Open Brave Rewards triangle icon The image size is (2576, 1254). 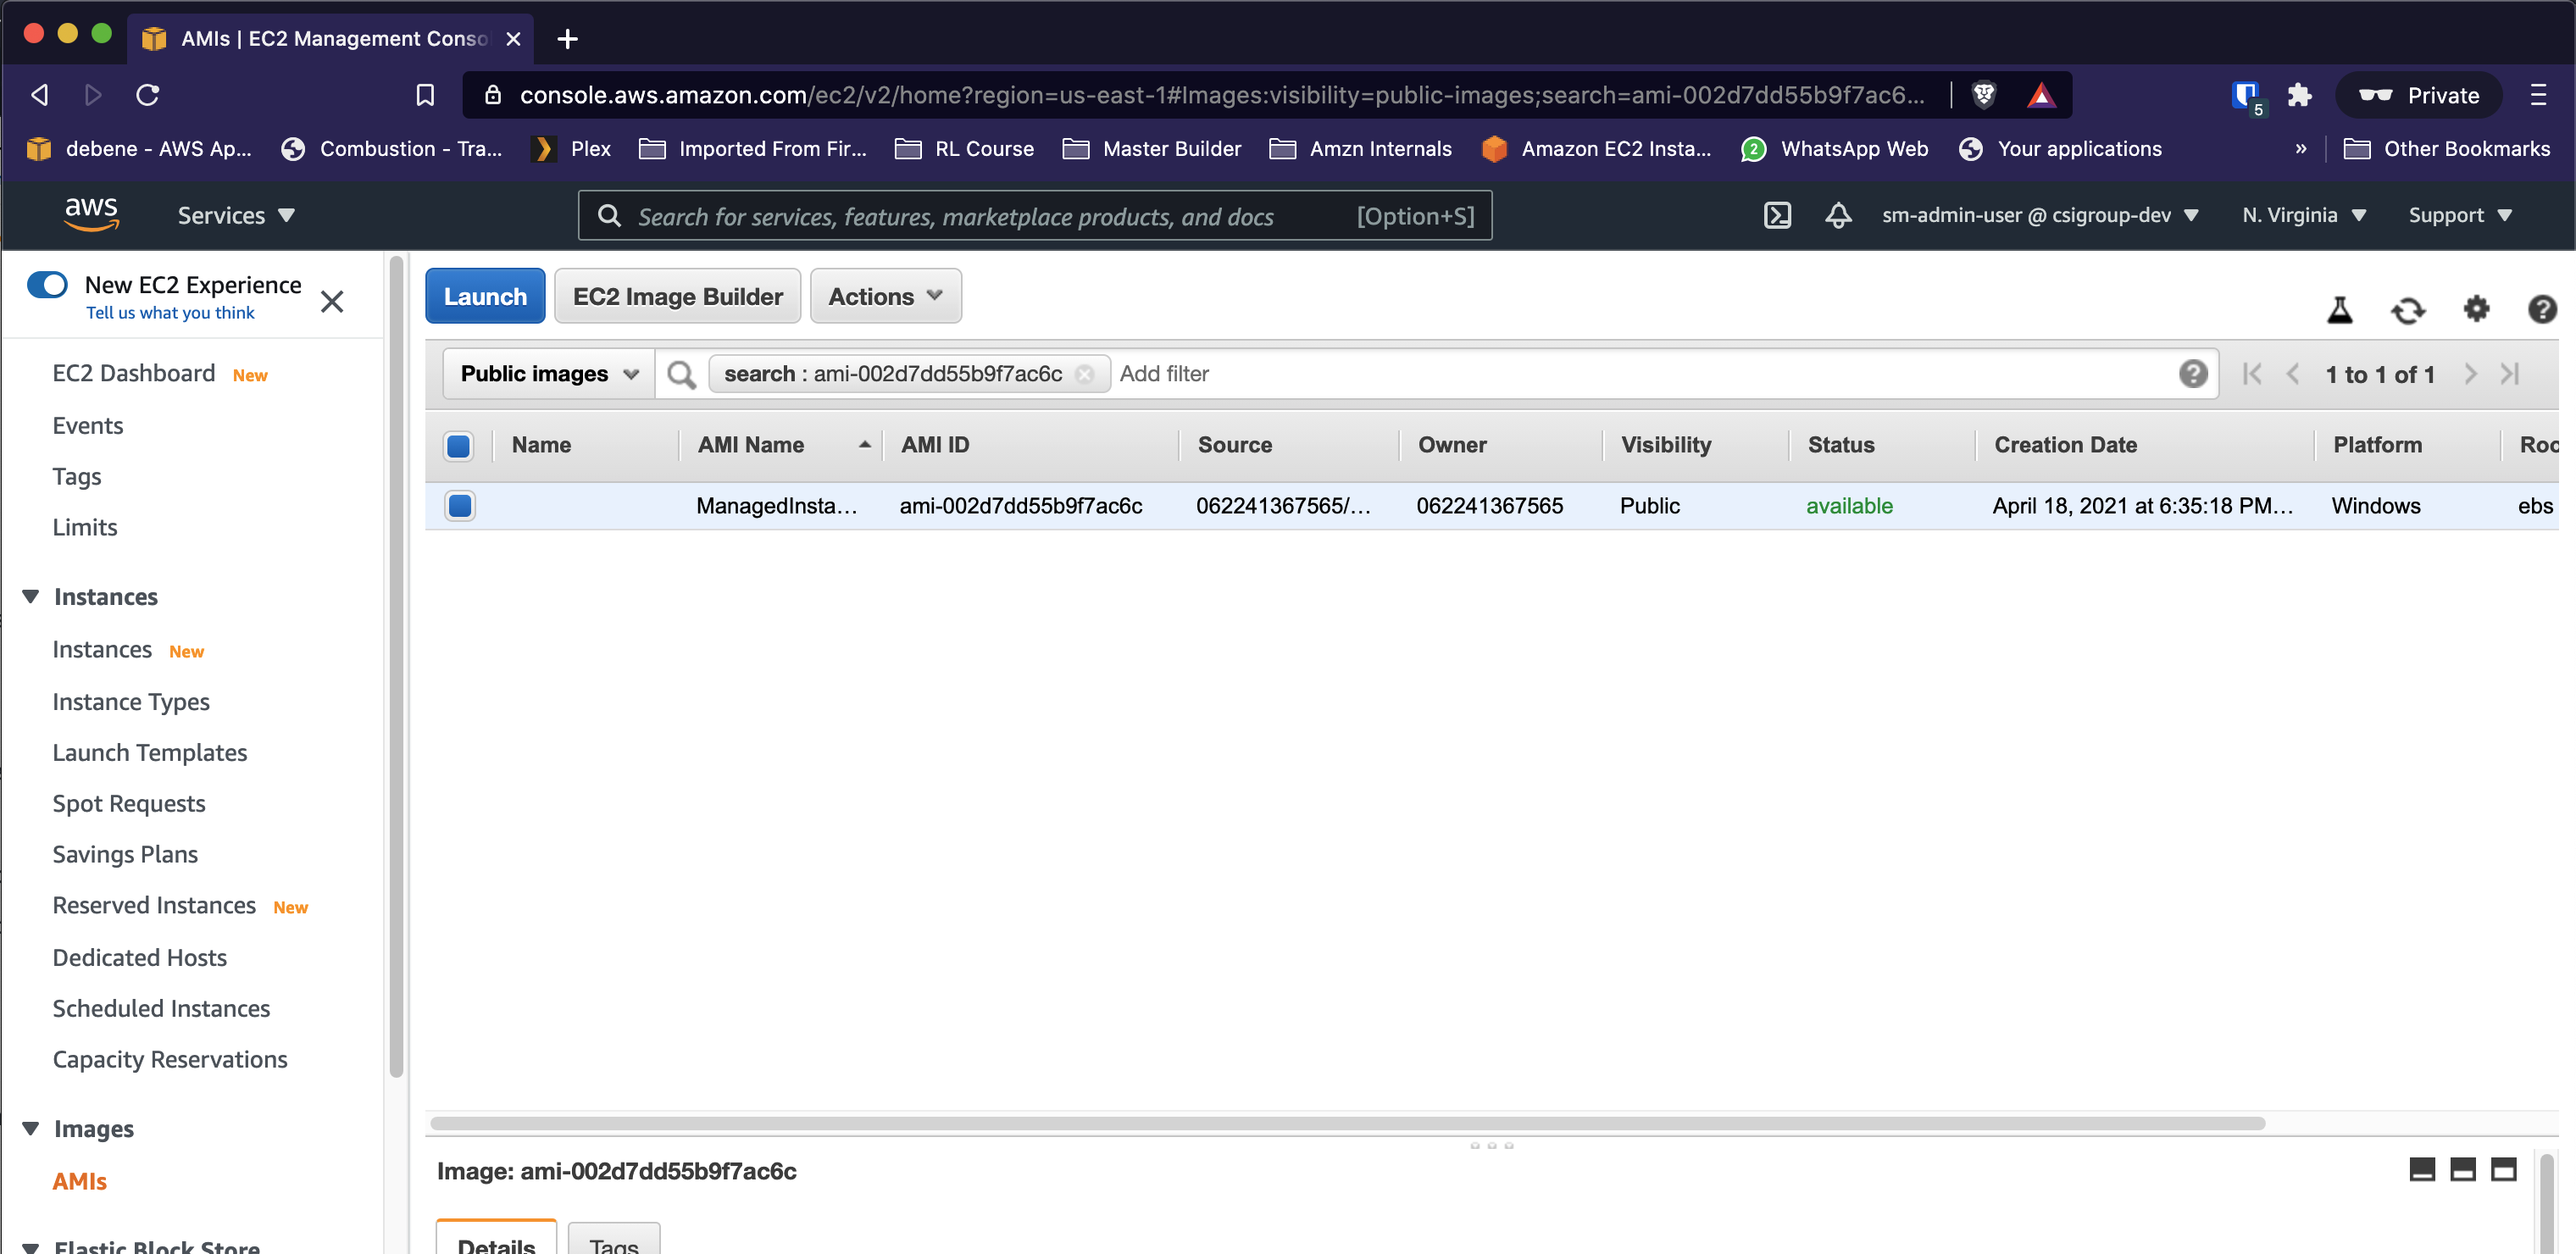click(2041, 95)
